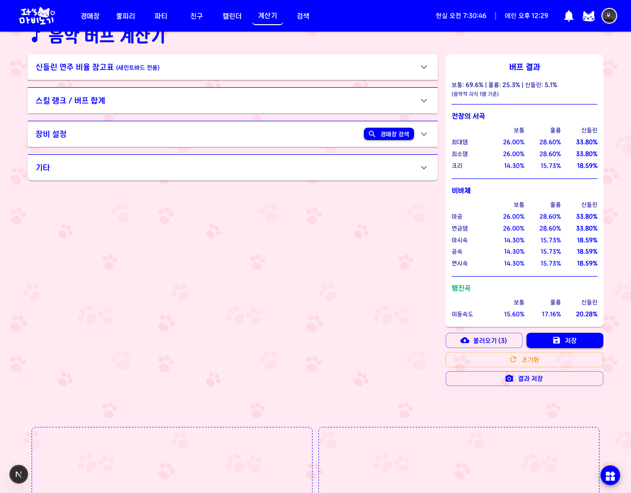
Task: Click the 연금뎀 row label
Action: [x=460, y=228]
